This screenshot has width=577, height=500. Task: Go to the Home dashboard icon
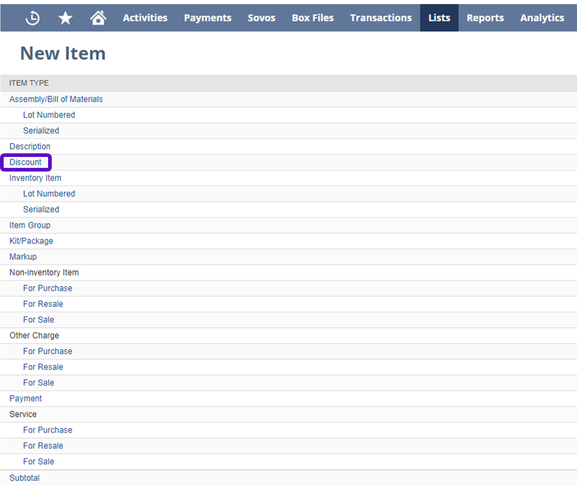coord(98,18)
